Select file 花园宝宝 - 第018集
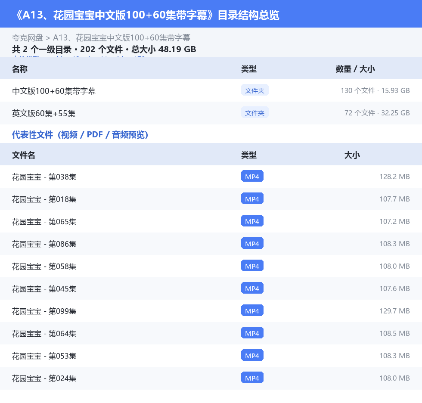Viewport: 422px width, 403px height. coord(44,199)
